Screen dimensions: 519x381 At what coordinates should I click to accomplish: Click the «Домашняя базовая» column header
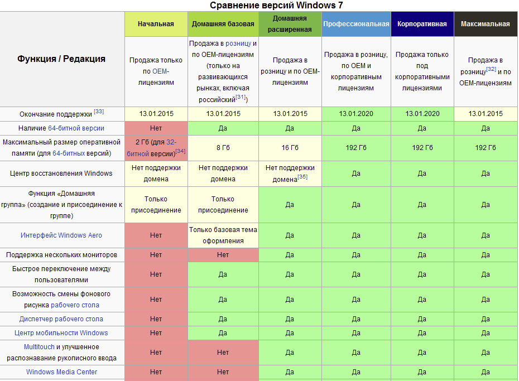click(x=223, y=24)
